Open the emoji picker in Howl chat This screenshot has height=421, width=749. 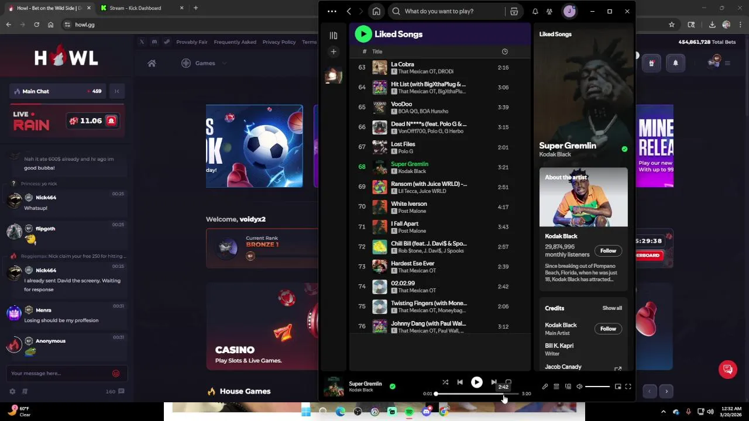coord(116,373)
